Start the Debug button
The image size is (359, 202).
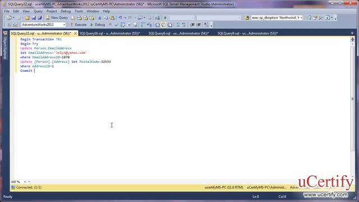(98, 25)
